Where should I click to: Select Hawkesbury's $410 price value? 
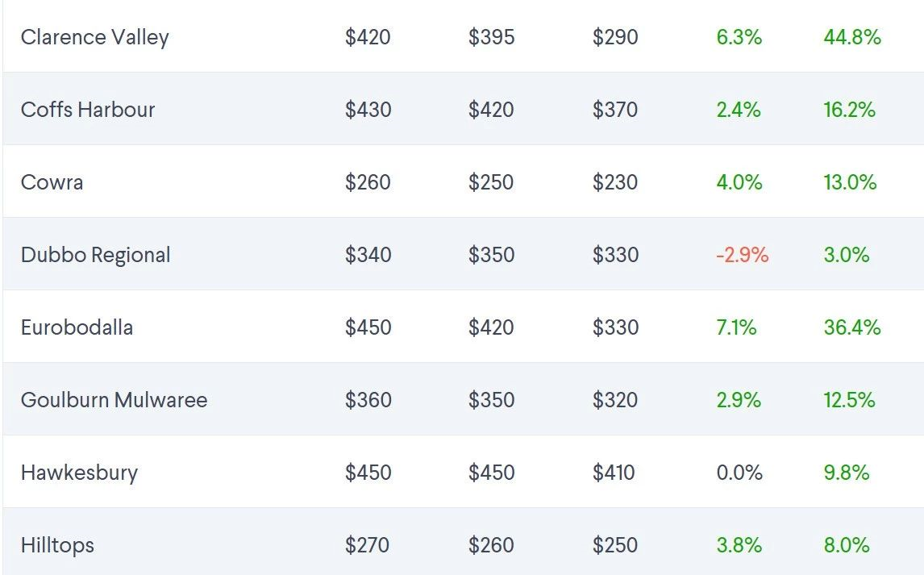pyautogui.click(x=614, y=473)
